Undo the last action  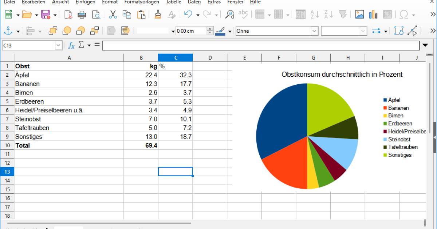(x=188, y=15)
